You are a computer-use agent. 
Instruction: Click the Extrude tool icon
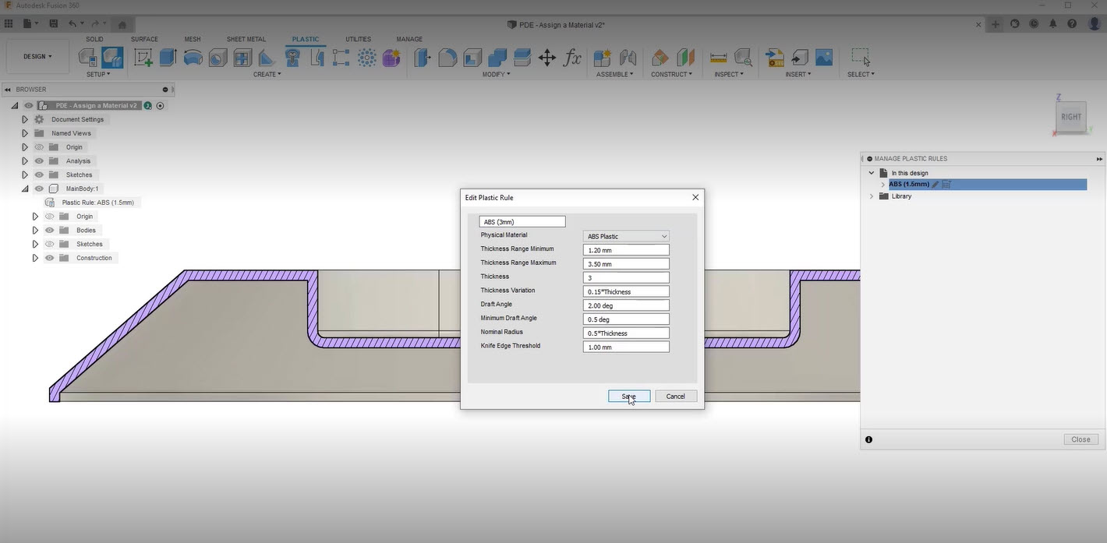click(168, 58)
